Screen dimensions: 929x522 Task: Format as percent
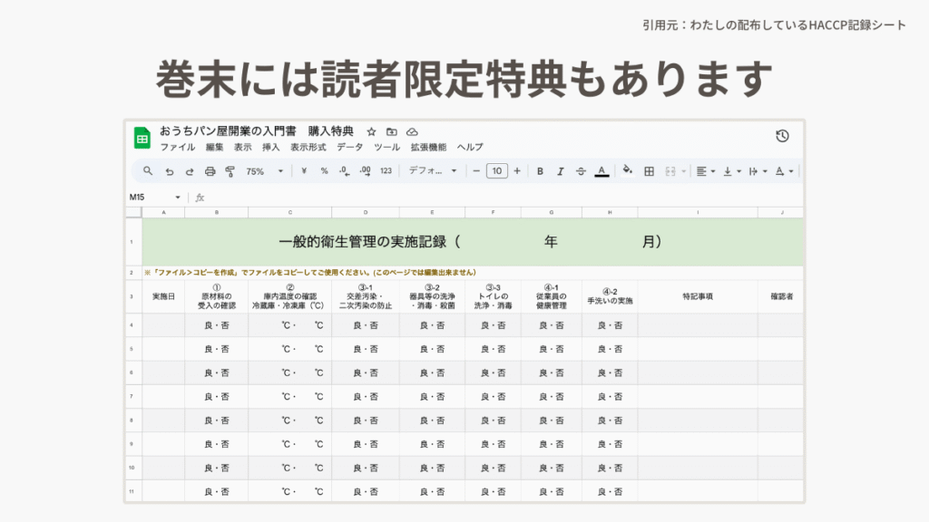click(x=324, y=171)
